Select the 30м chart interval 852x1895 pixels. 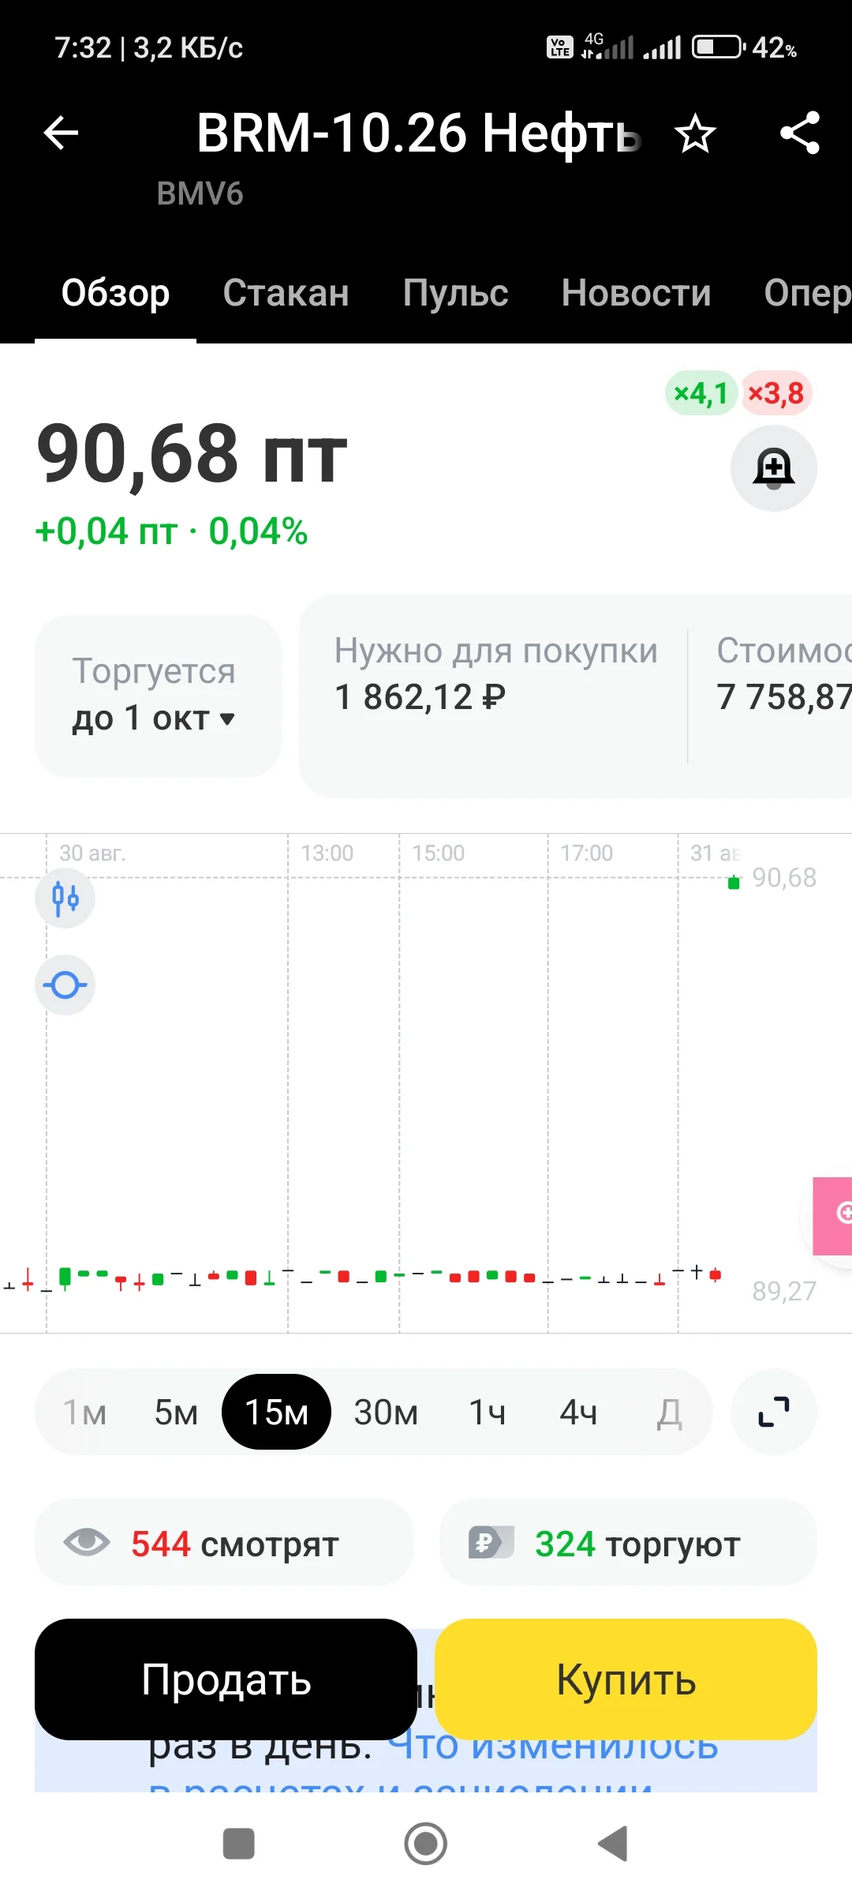tap(386, 1413)
